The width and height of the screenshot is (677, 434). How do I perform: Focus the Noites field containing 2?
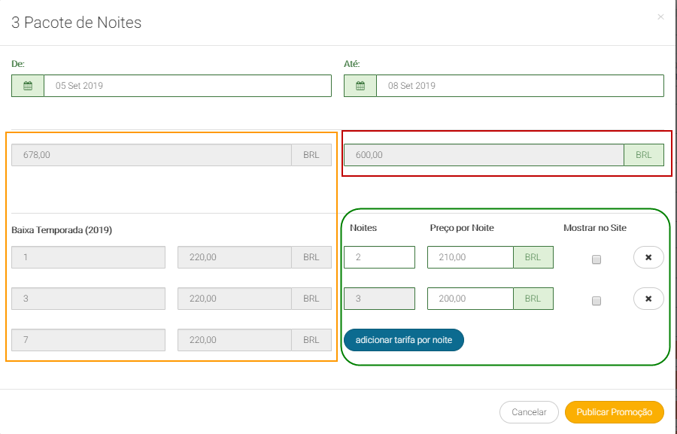379,257
